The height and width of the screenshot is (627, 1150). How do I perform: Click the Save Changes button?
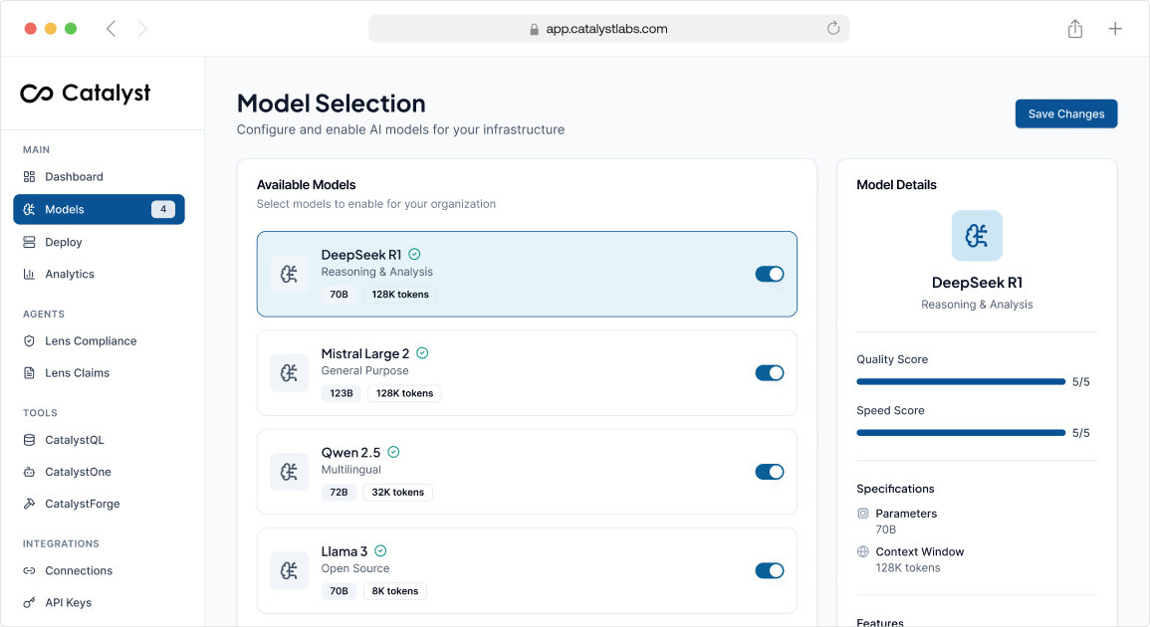click(x=1065, y=113)
